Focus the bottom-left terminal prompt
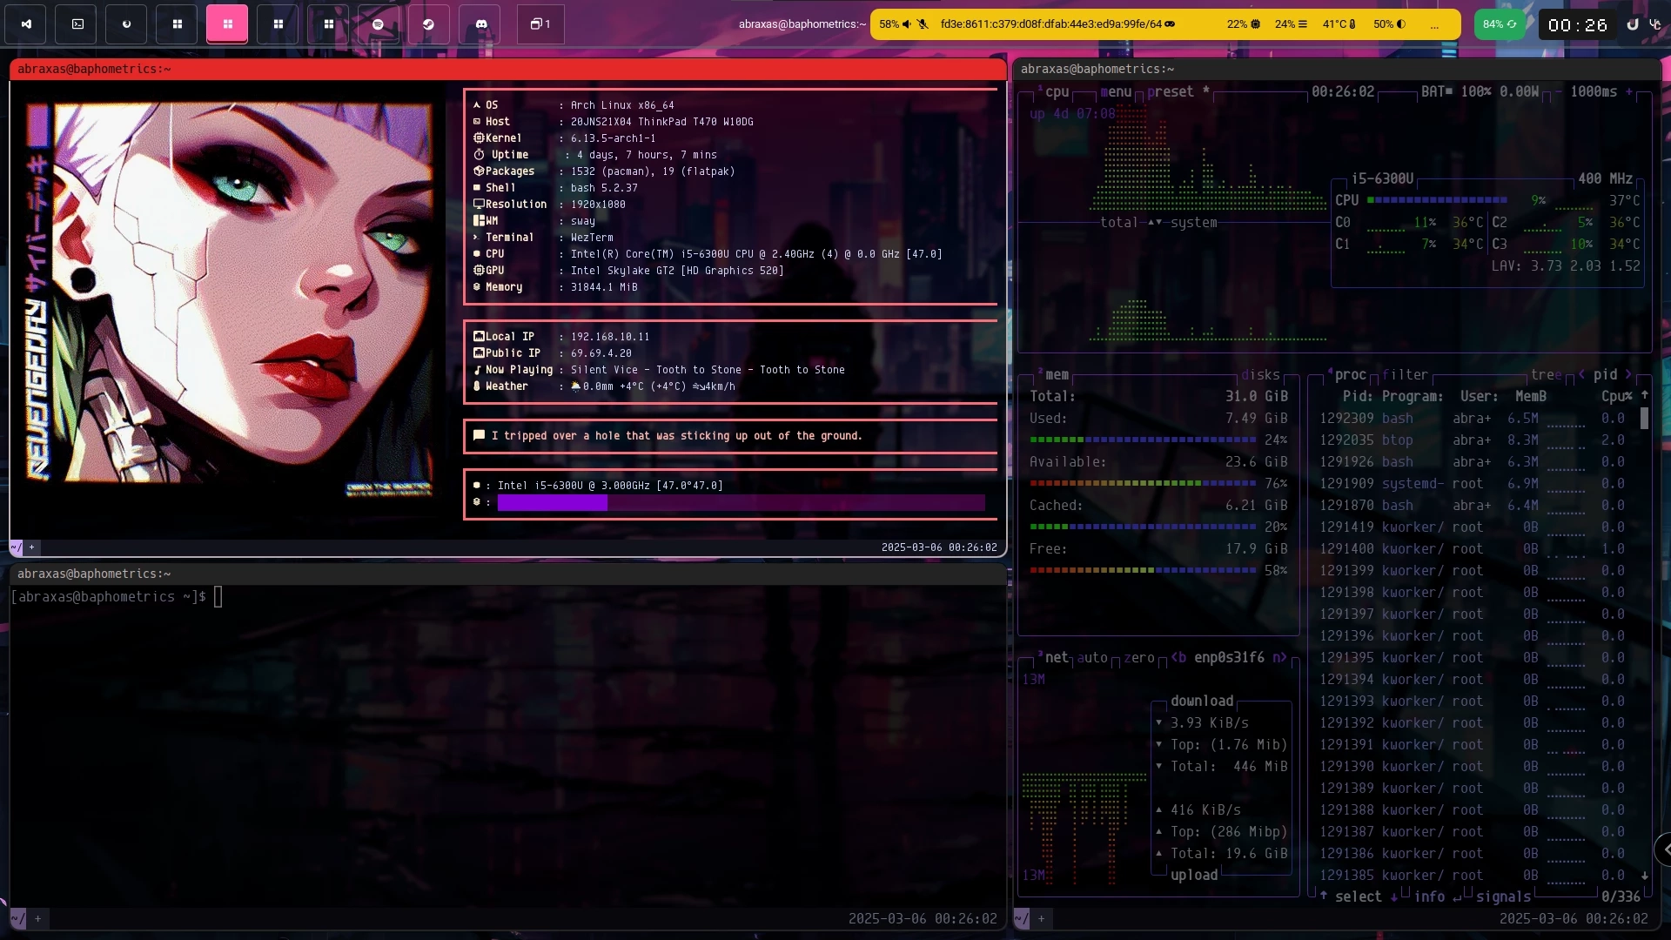 tap(117, 597)
